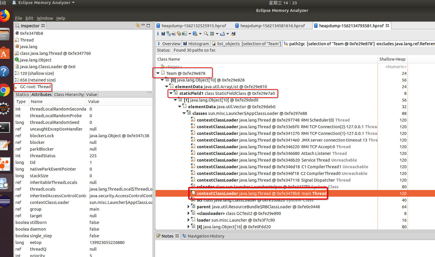Click the Shallow Heap column header
This screenshot has height=257, width=435.
(392, 59)
